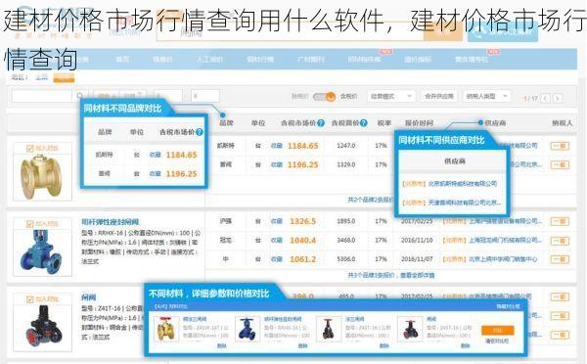Select the orange highlighted region tag
The image size is (587, 364).
pyautogui.click(x=64, y=77)
